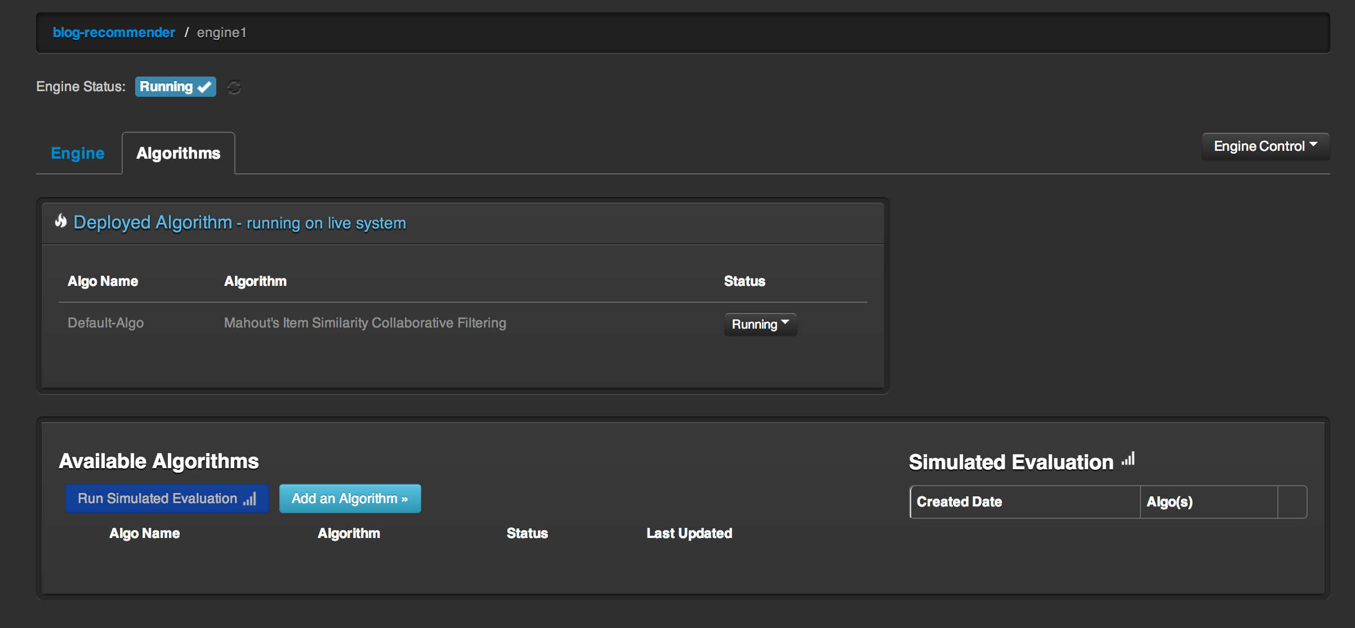Switch to the Engine tab
Viewport: 1355px width, 628px height.
[78, 153]
